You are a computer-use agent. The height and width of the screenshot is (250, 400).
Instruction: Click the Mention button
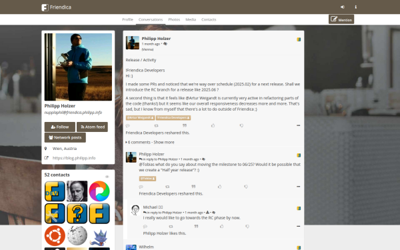click(x=341, y=19)
